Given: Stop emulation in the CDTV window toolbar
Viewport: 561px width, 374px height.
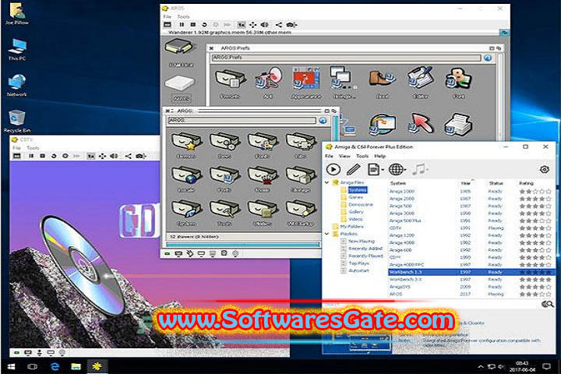Looking at the screenshot, I should (43, 156).
